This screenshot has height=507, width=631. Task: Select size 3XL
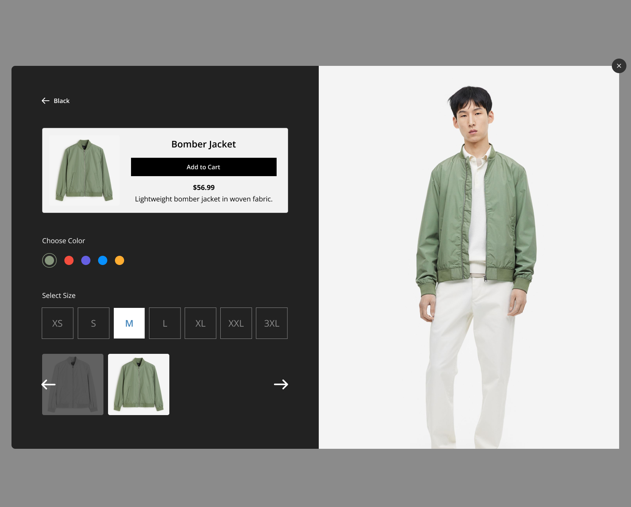(272, 323)
